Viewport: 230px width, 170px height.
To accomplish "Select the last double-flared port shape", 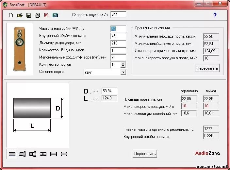I will tap(64, 154).
